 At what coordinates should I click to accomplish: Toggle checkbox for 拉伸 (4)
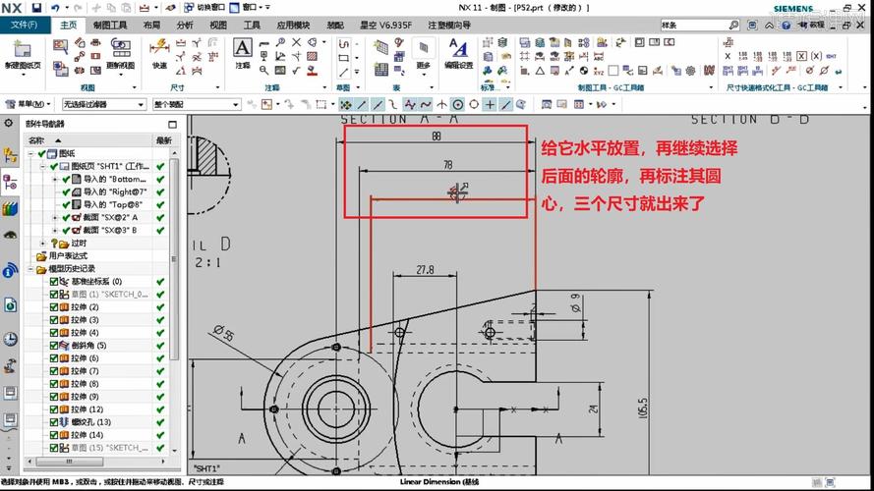[x=54, y=333]
